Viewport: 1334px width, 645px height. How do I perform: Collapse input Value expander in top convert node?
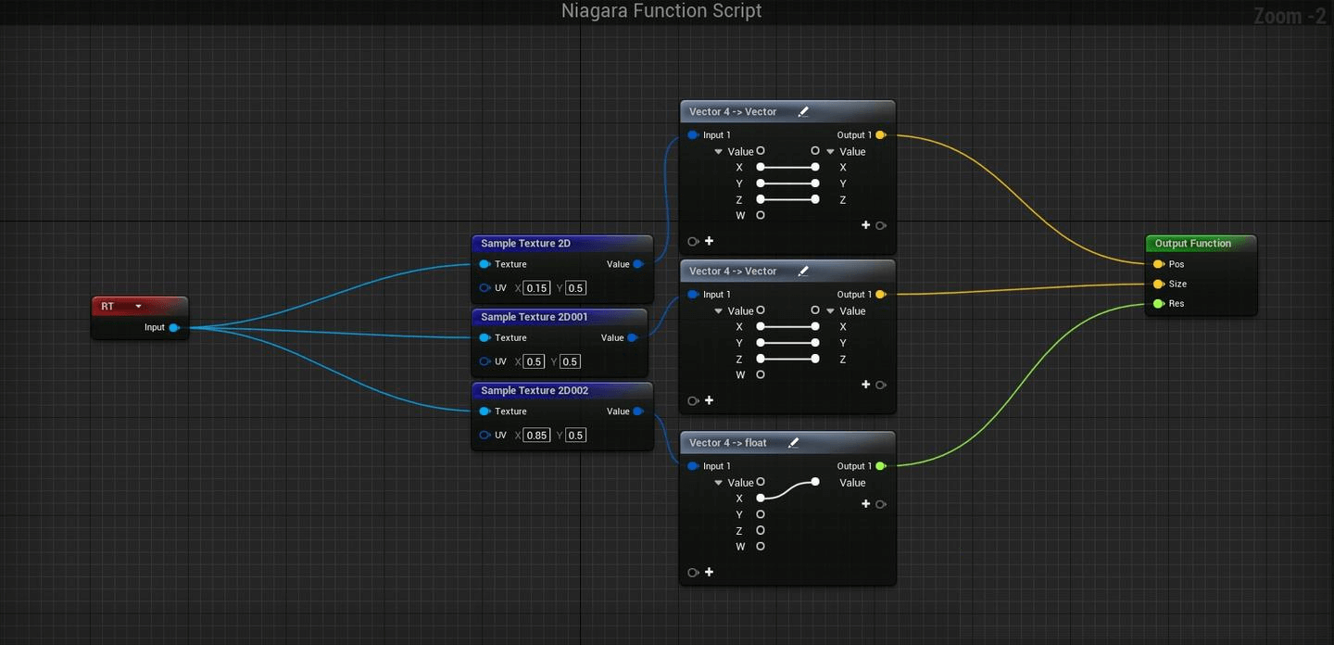(718, 152)
